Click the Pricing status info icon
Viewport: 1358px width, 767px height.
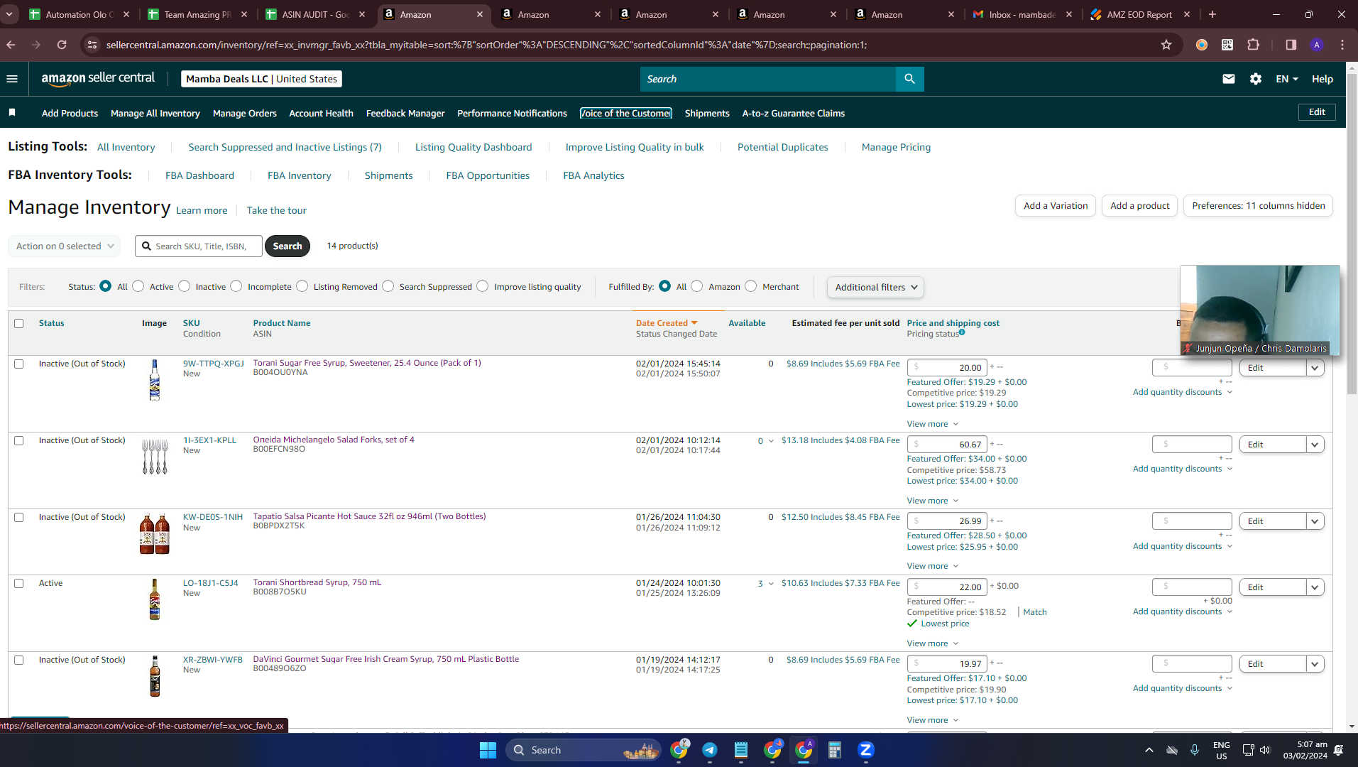pos(962,332)
